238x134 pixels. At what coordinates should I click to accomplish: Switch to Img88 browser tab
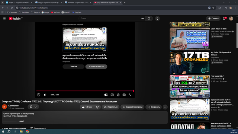19,3
